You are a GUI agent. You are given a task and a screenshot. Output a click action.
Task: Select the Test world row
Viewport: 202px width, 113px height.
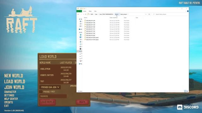58,81
